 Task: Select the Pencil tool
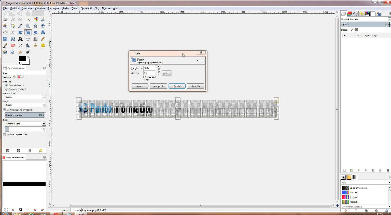click(43, 39)
